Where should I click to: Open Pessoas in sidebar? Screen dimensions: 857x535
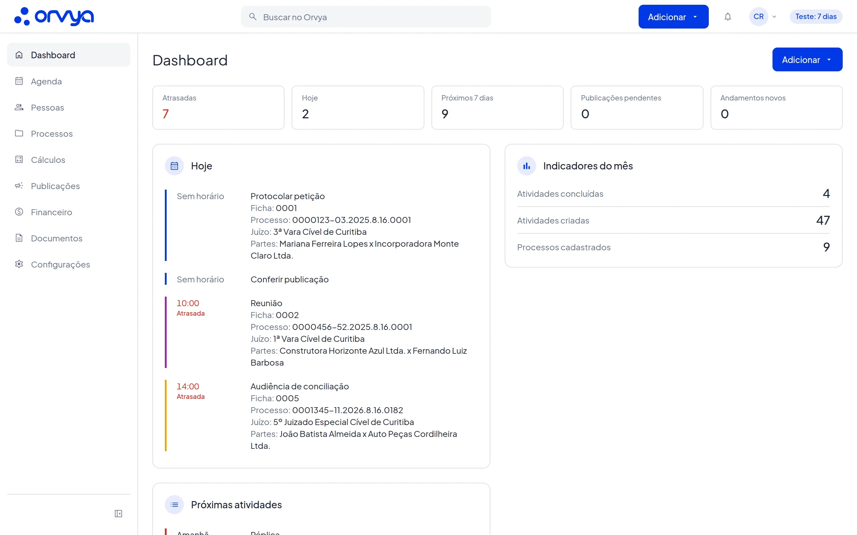(69, 107)
